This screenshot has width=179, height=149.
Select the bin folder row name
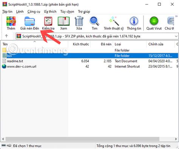(x=9, y=56)
